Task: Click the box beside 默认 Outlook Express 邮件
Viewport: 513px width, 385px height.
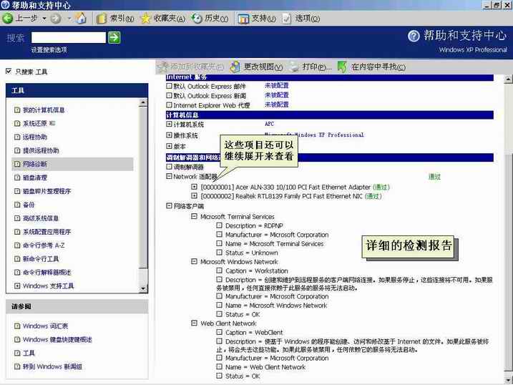Action: [169, 86]
